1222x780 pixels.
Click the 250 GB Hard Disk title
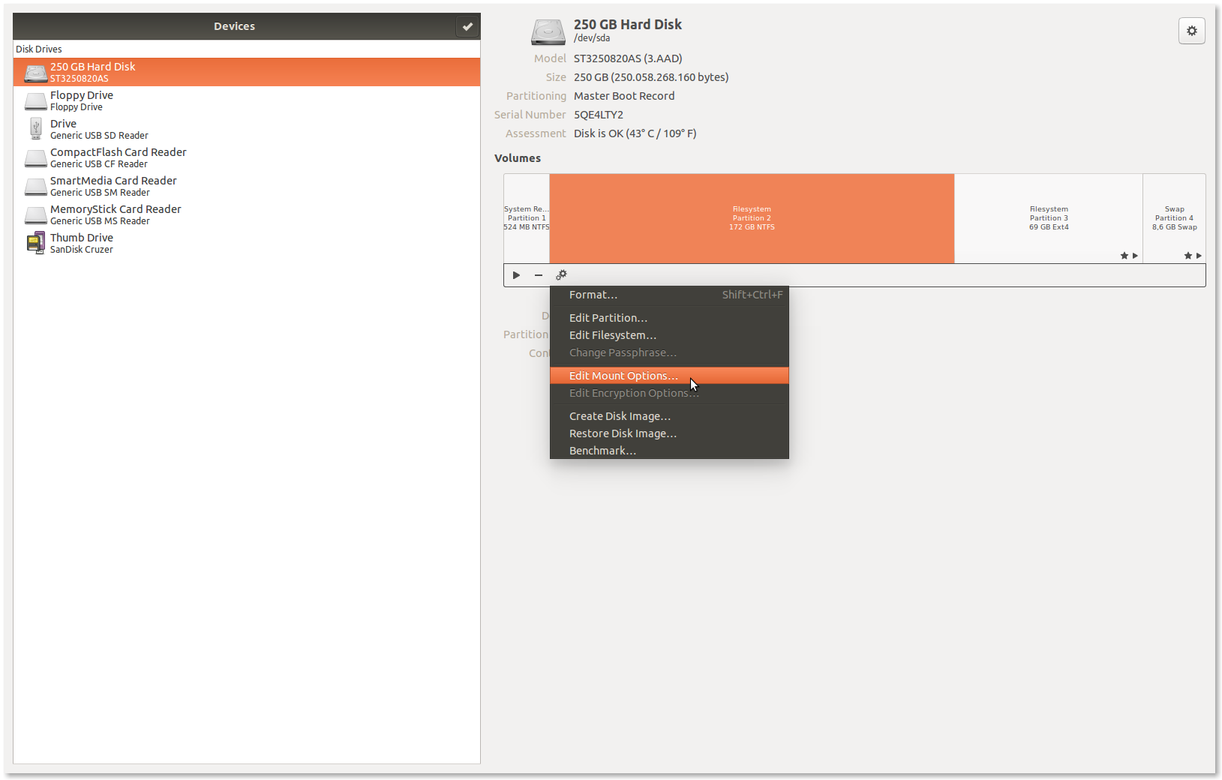pyautogui.click(x=628, y=25)
